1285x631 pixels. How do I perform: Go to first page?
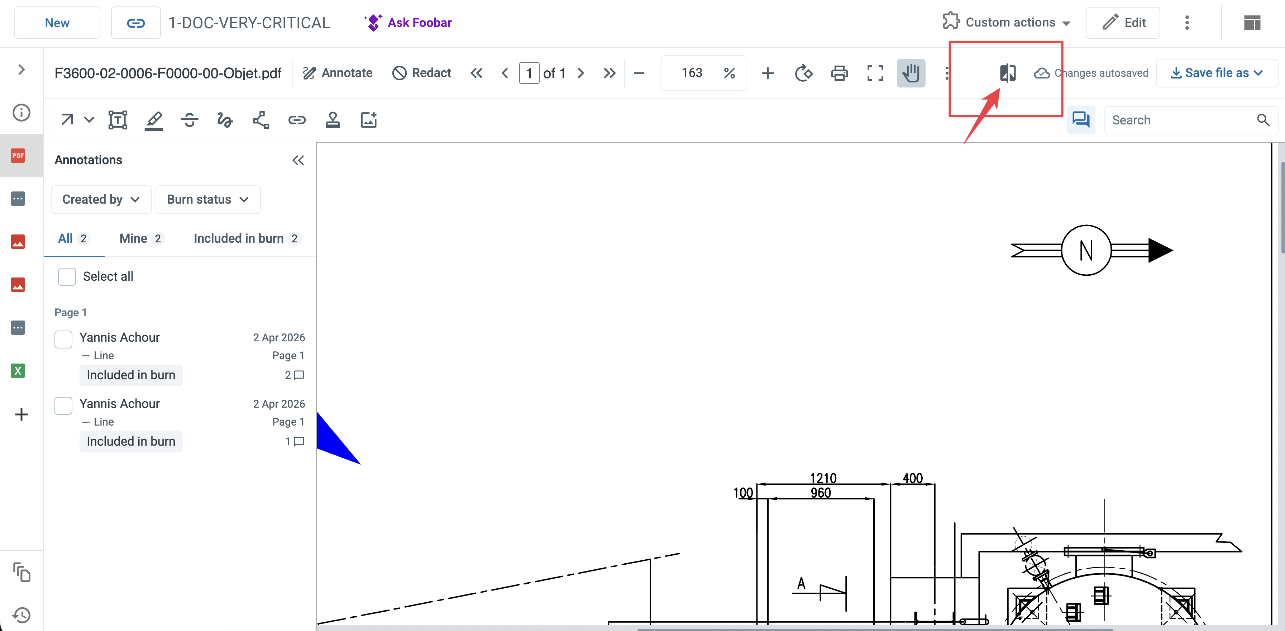point(476,73)
